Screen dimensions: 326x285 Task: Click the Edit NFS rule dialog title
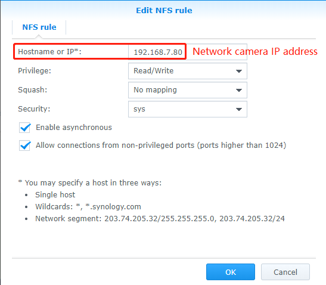coord(164,10)
